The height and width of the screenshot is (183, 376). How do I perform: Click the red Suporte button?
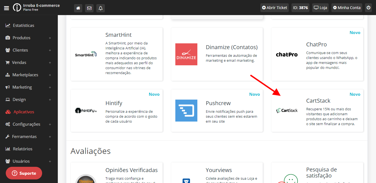tap(24, 173)
